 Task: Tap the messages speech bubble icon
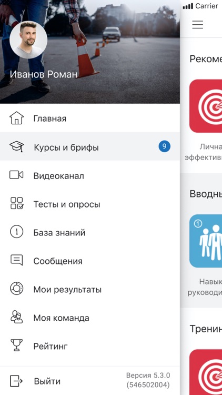[17, 260]
